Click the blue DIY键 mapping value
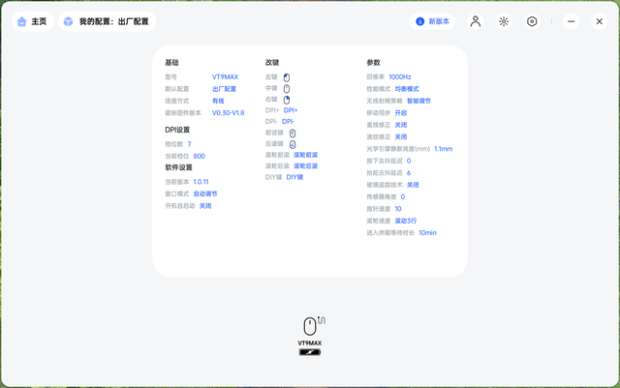This screenshot has height=388, width=620. [x=294, y=177]
